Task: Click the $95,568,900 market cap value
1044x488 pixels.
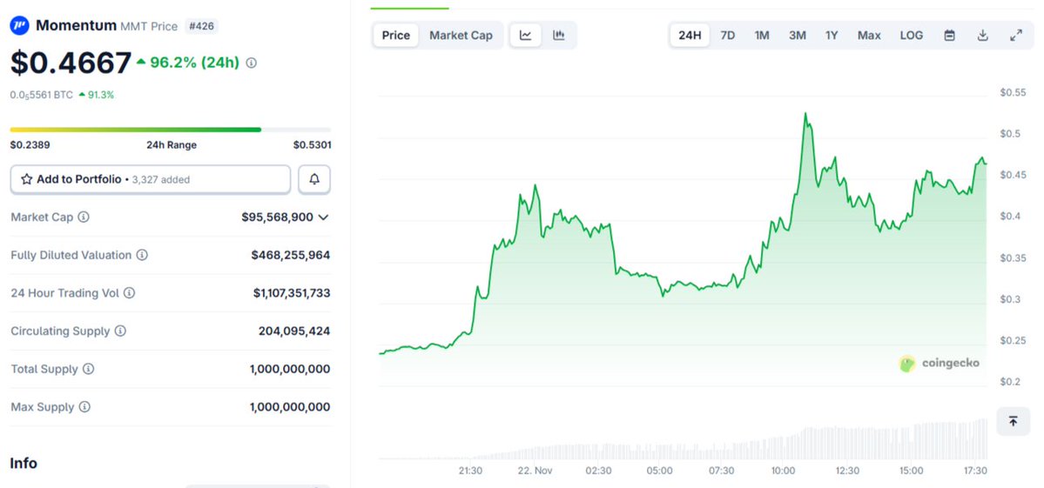Action: click(277, 217)
